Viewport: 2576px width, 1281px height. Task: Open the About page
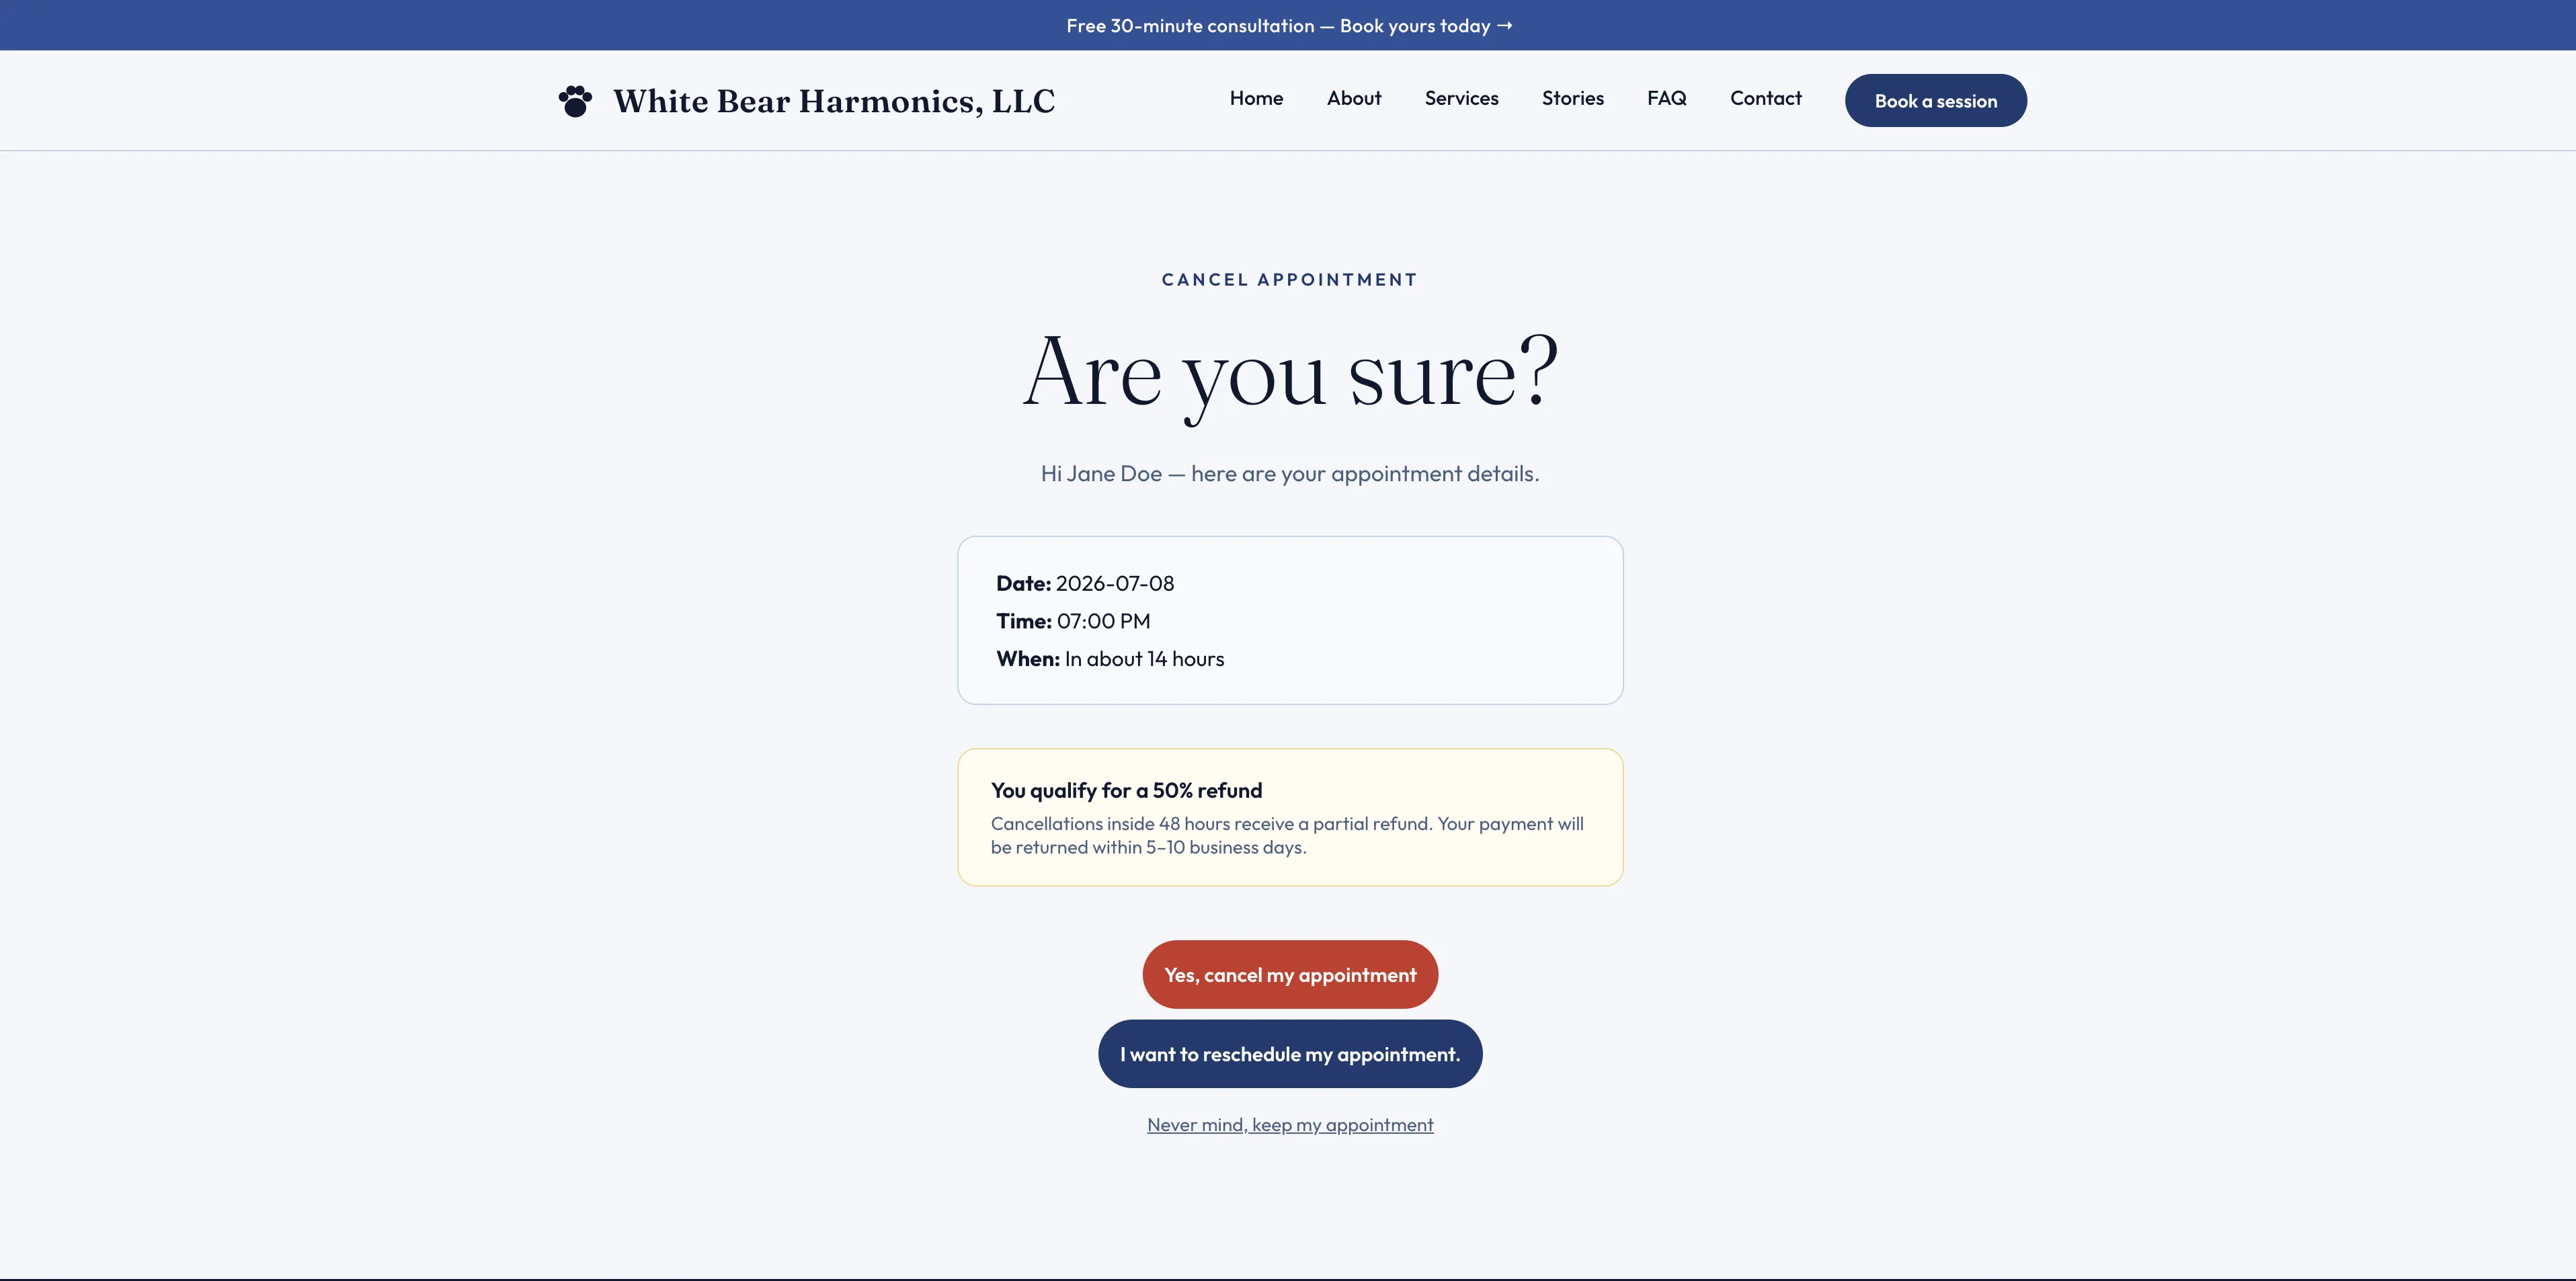point(1354,98)
